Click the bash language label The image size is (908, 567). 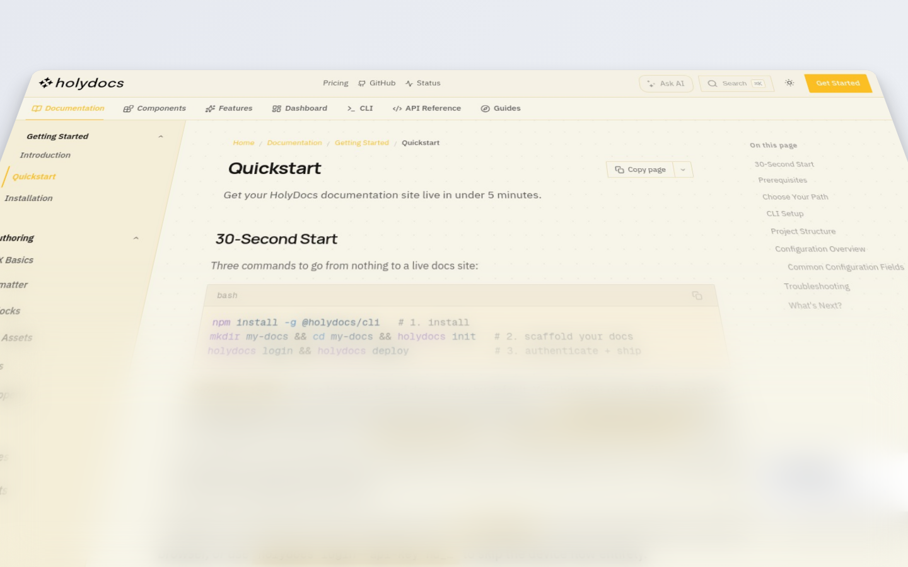point(227,295)
